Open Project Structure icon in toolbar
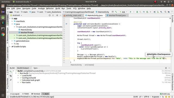174x98 pixels. [169, 12]
